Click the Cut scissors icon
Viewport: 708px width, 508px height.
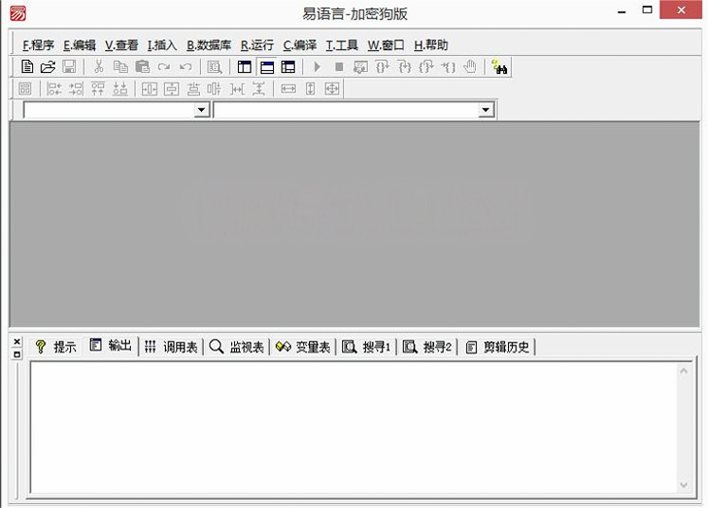point(99,67)
